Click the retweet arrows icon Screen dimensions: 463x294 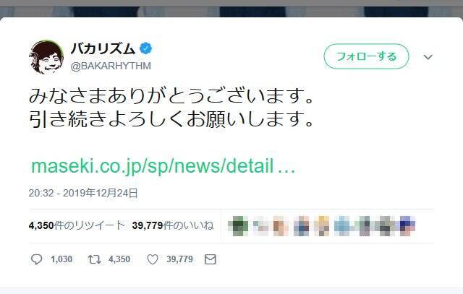click(95, 259)
